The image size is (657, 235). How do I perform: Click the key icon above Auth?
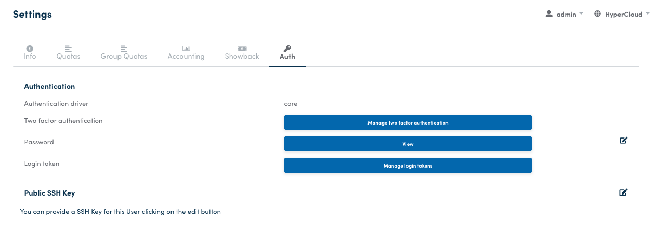tap(287, 48)
